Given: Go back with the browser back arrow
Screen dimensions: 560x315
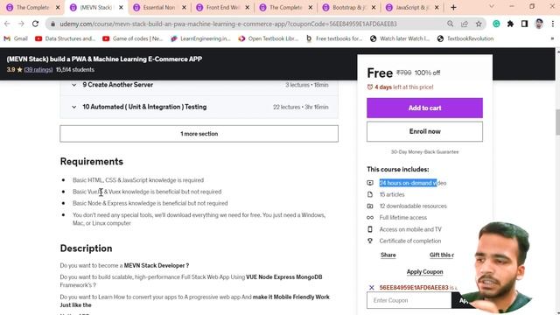Looking at the screenshot, I should click(7, 24).
